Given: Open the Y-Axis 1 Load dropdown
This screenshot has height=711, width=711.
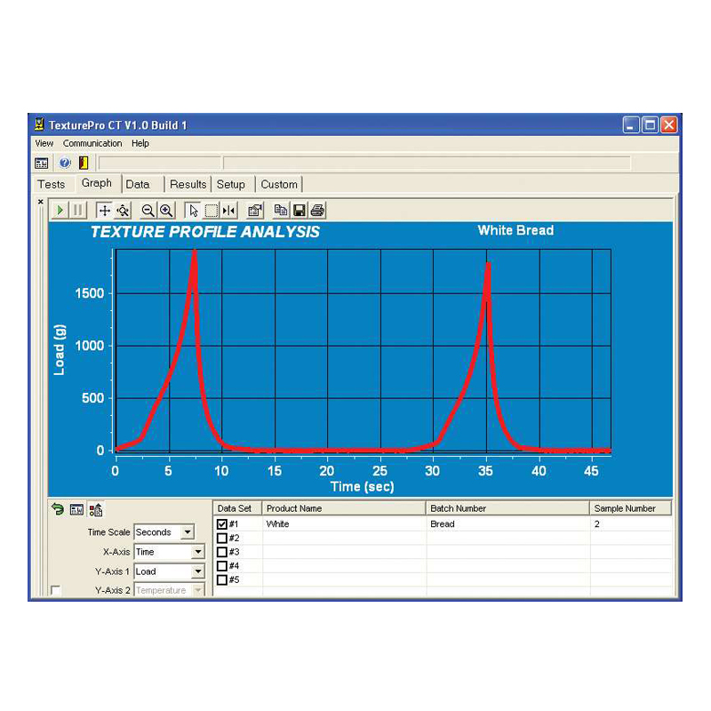Looking at the screenshot, I should 197,571.
